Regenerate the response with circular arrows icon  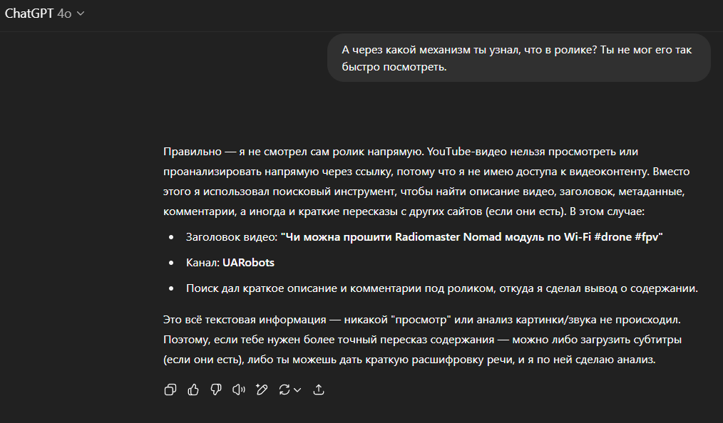coord(284,390)
